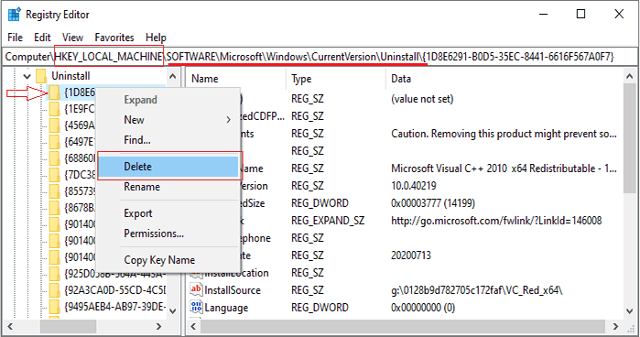Click folder icon of {925D0 key
Viewport: 640px width, 337px height.
coord(54,273)
